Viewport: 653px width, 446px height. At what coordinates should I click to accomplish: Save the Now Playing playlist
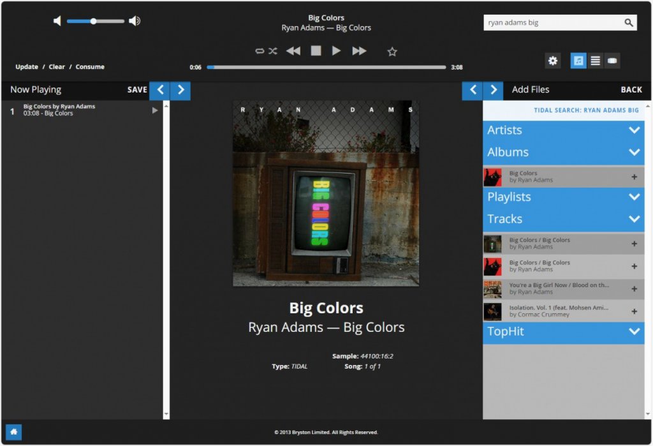click(x=137, y=89)
